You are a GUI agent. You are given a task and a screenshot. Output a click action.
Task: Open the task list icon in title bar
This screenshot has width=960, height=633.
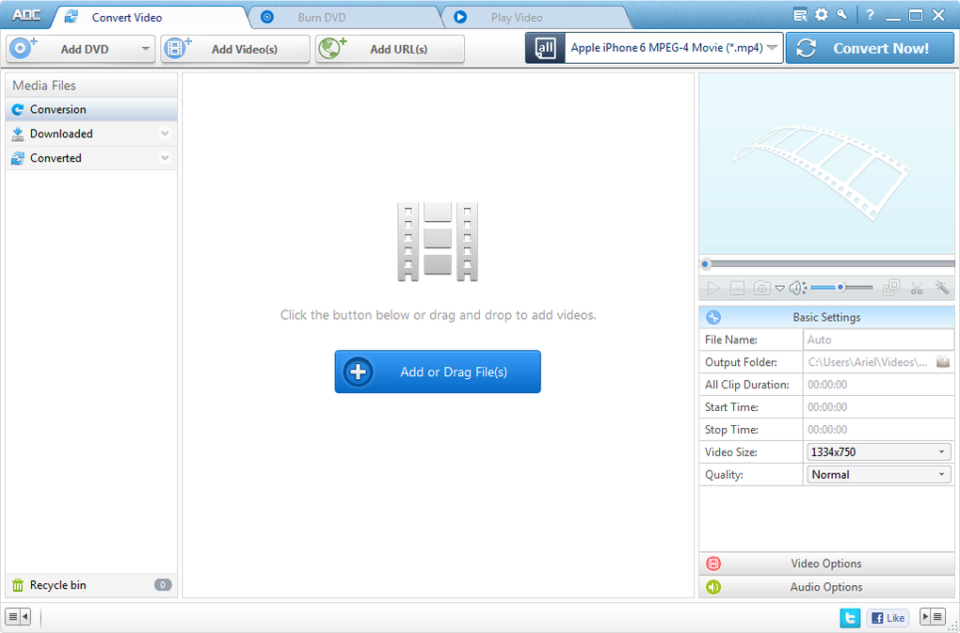800,15
